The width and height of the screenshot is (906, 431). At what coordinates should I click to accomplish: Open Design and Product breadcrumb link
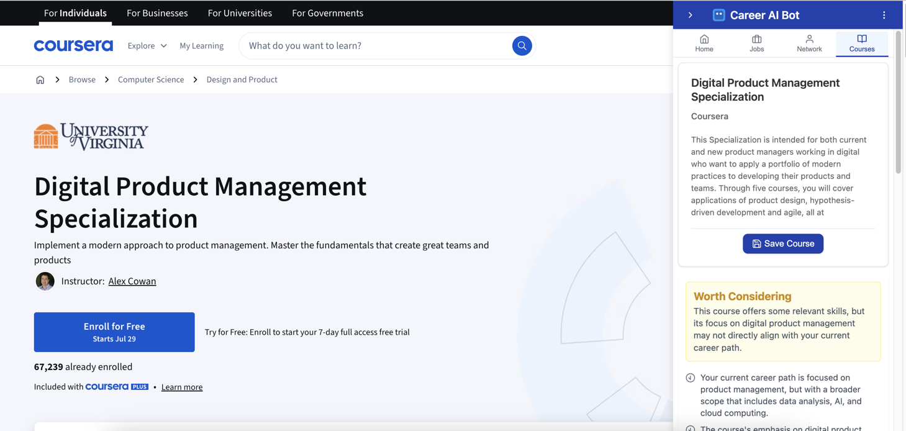coord(242,79)
